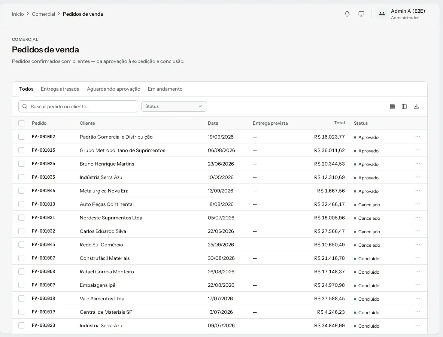Sort by Pedido column header
443x337 pixels.
pyautogui.click(x=39, y=123)
